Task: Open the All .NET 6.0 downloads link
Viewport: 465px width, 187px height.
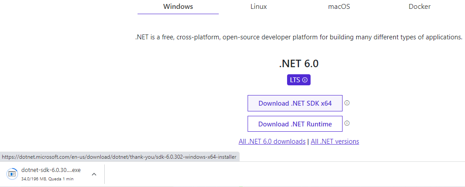Action: pos(272,141)
